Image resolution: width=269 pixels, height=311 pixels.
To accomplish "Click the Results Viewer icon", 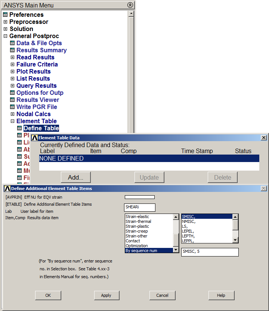I will pyautogui.click(x=12, y=100).
